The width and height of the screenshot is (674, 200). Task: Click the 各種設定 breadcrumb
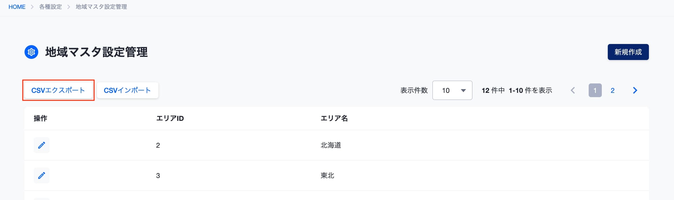pos(51,7)
